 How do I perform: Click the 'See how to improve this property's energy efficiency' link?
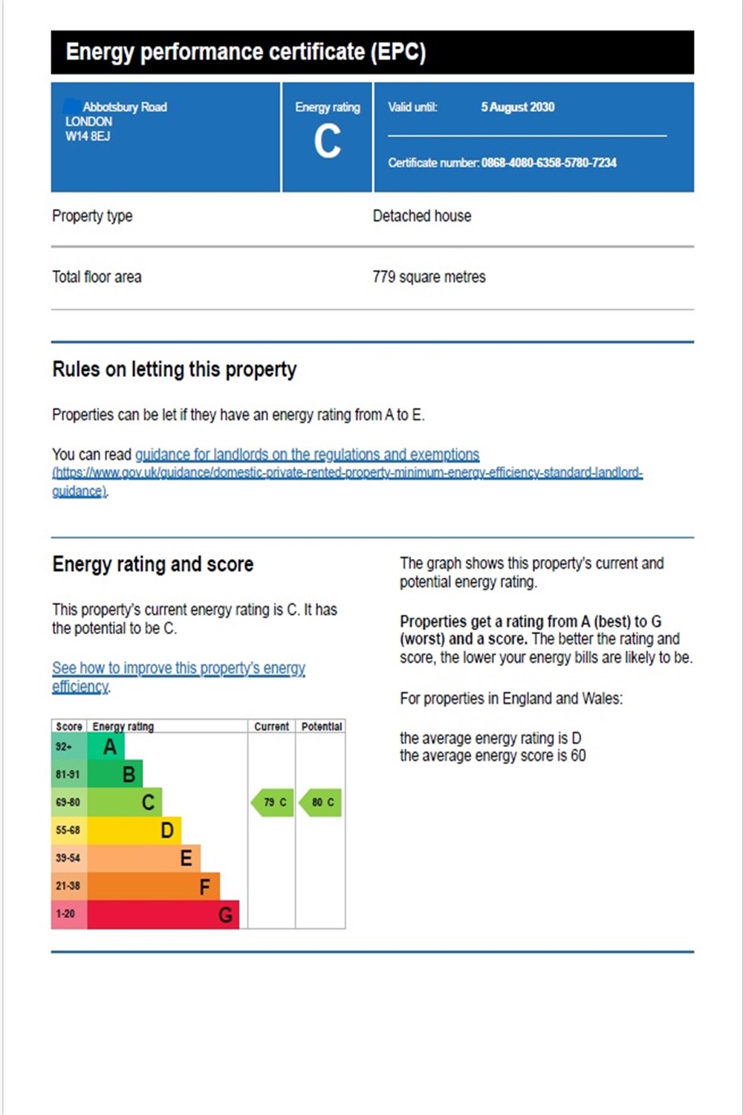click(x=178, y=676)
